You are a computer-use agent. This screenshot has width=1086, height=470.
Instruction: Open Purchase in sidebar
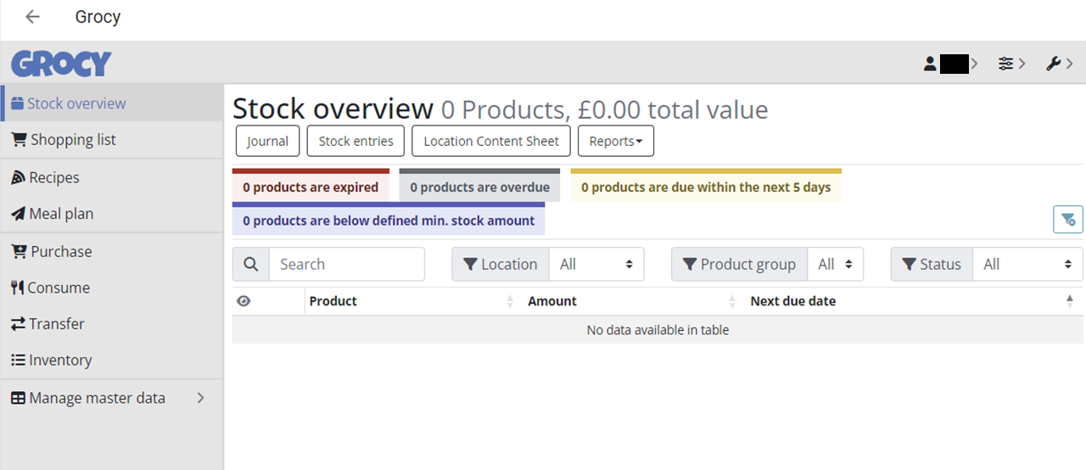(112, 251)
